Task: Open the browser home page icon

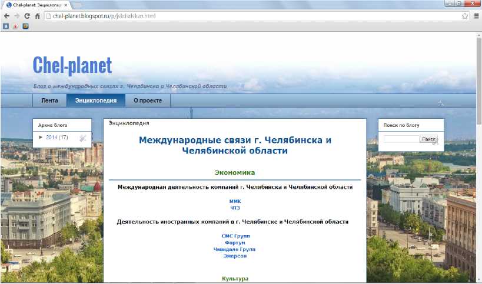Action: click(x=37, y=16)
